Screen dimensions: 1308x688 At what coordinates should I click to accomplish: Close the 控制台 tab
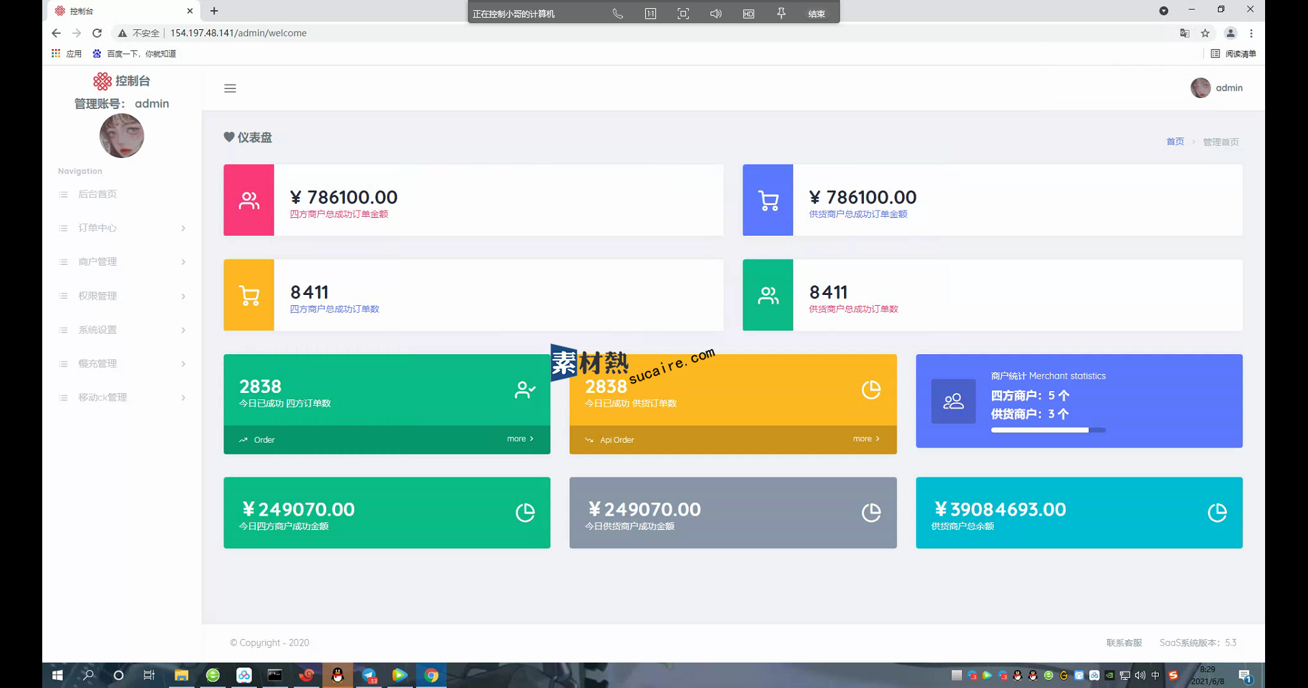tap(190, 11)
